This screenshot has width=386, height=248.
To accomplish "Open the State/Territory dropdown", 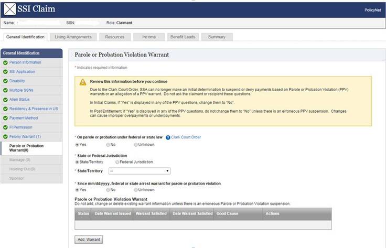I will (x=140, y=171).
